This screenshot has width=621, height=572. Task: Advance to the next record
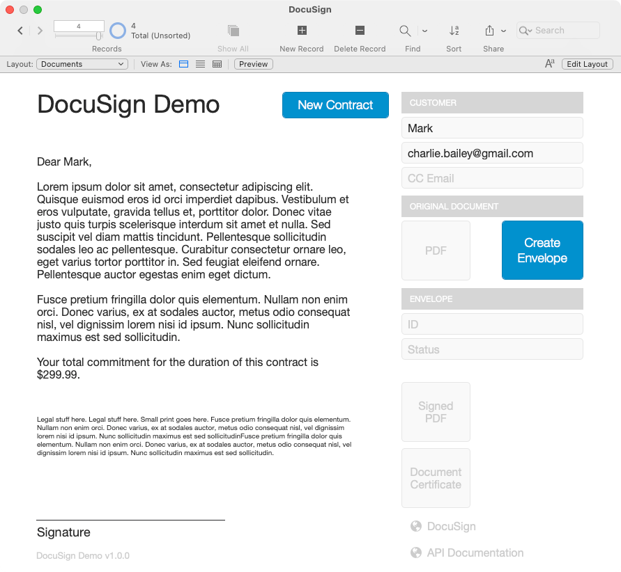tap(40, 31)
